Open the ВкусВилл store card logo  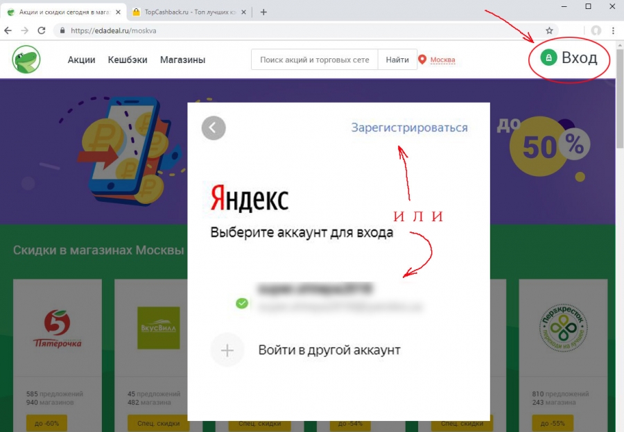pyautogui.click(x=158, y=328)
